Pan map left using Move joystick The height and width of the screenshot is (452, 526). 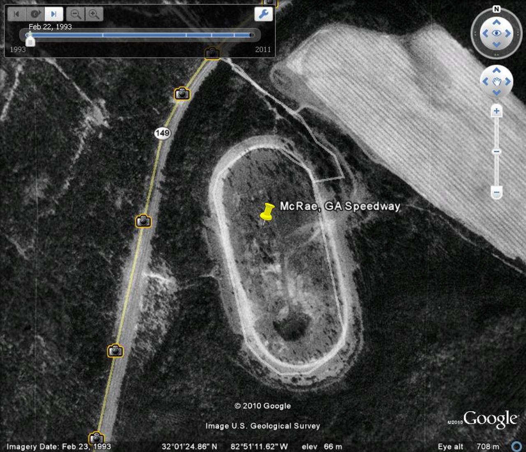(486, 81)
